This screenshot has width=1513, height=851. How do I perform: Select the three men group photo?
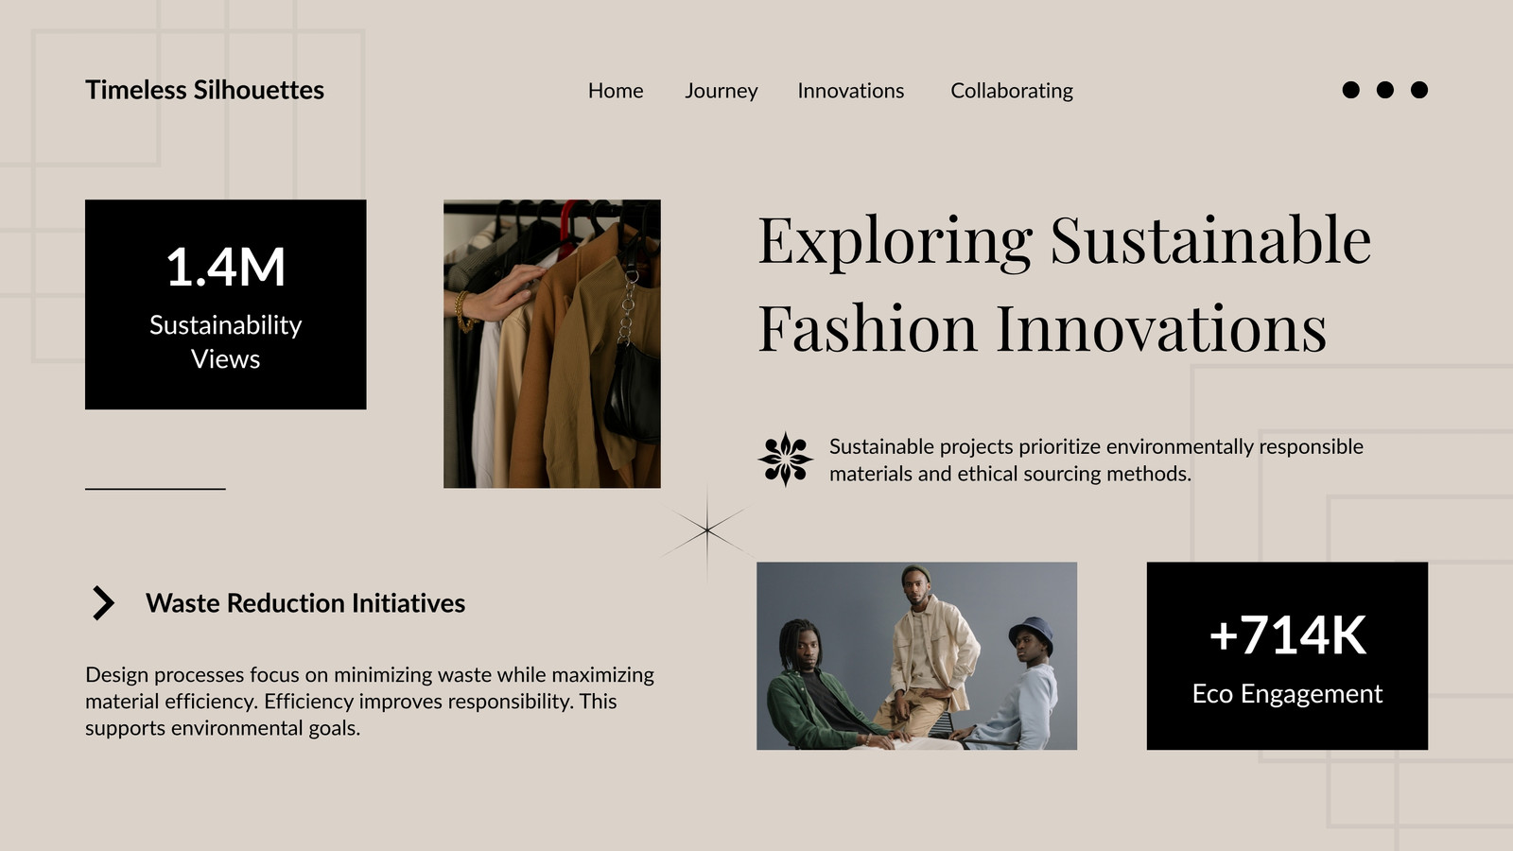[916, 656]
